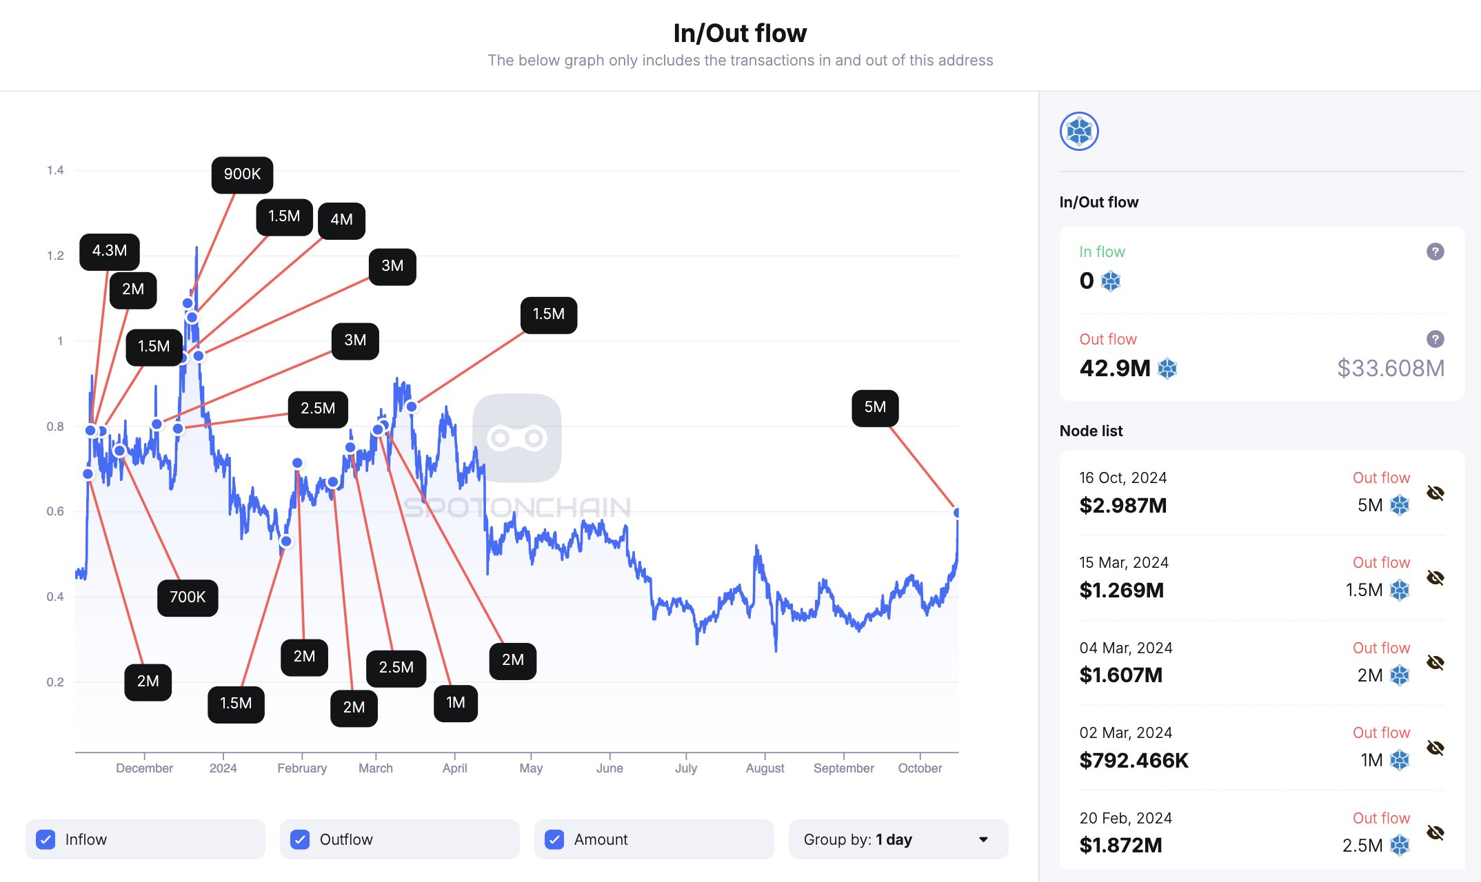This screenshot has height=882, width=1481.
Task: Select the 700K chart label
Action: [x=188, y=597]
